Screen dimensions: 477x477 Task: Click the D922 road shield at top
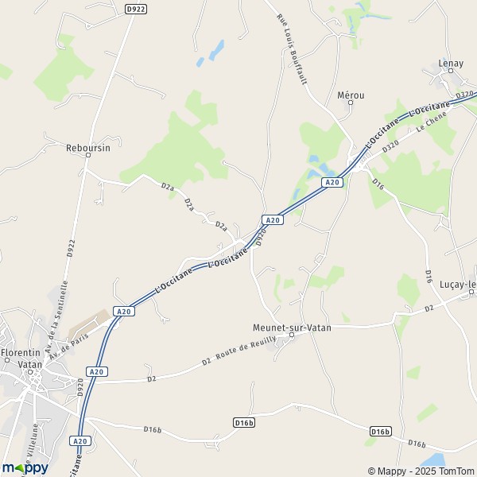point(136,9)
